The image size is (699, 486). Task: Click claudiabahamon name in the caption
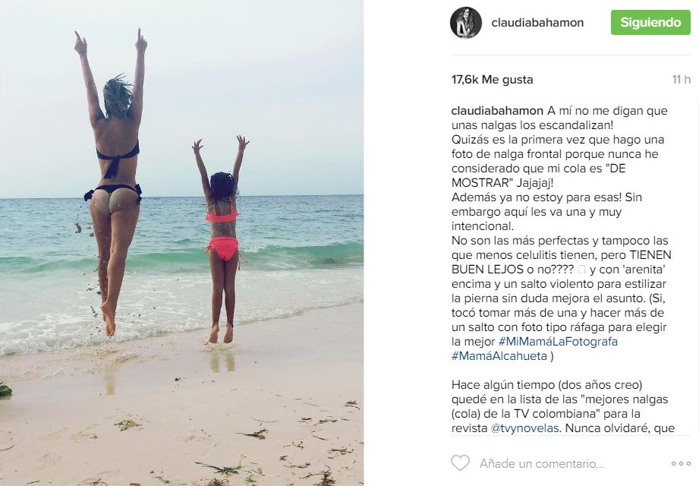tap(497, 111)
